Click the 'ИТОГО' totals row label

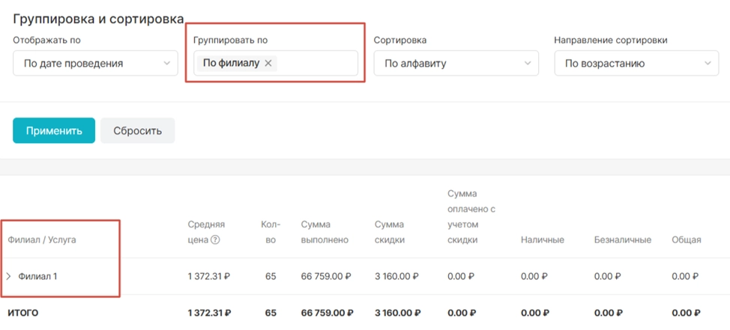pos(23,314)
